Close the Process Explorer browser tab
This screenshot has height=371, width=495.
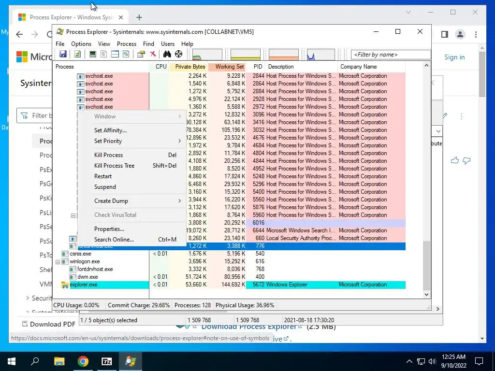[121, 17]
